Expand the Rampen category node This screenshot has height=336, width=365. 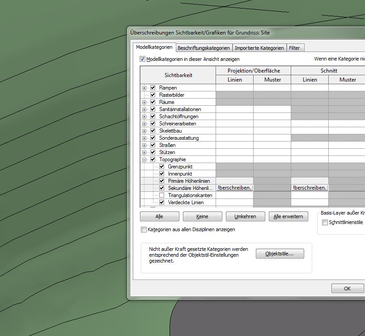tap(144, 88)
